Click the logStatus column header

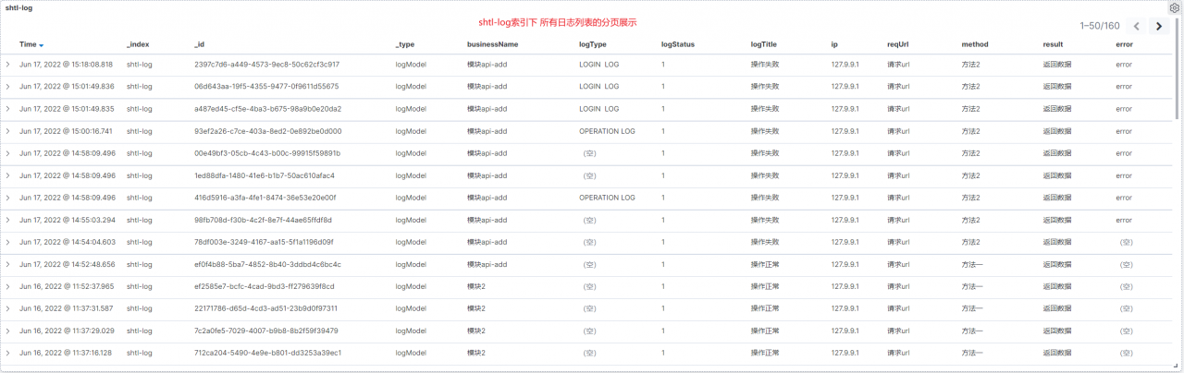(678, 44)
